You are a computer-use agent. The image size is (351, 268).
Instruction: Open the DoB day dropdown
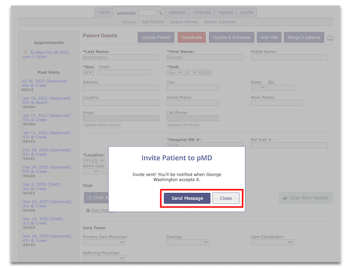coord(191,72)
